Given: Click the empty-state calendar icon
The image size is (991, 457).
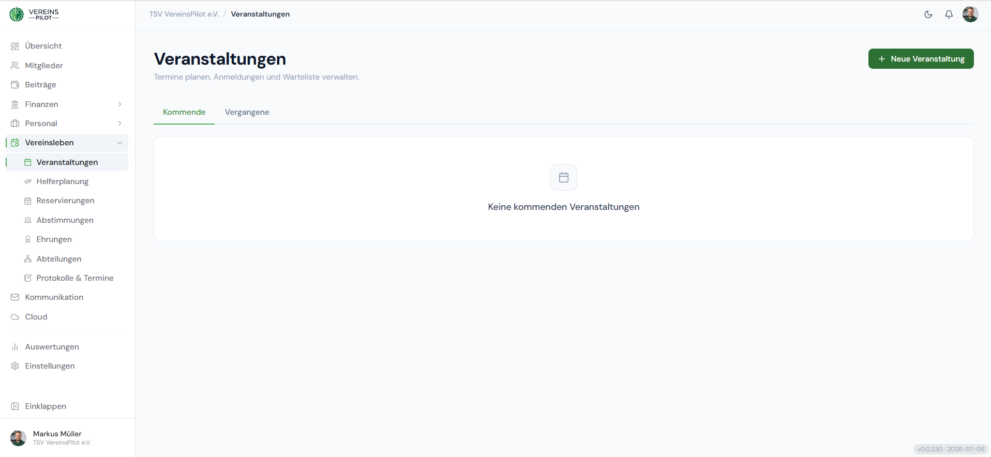Looking at the screenshot, I should [564, 177].
